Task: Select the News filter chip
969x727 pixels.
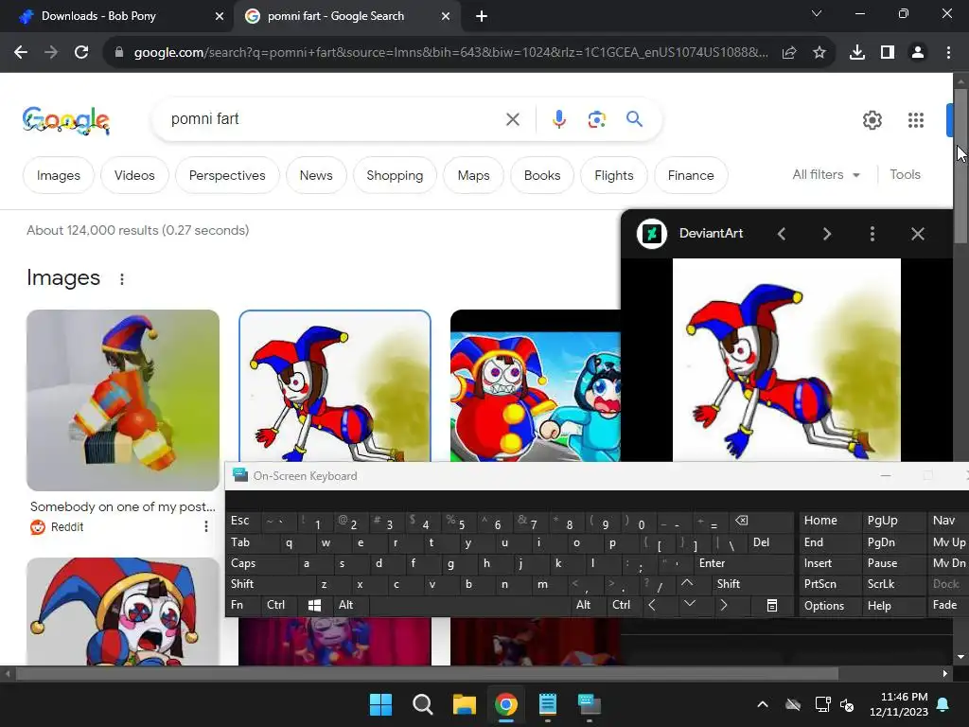Action: [x=316, y=175]
